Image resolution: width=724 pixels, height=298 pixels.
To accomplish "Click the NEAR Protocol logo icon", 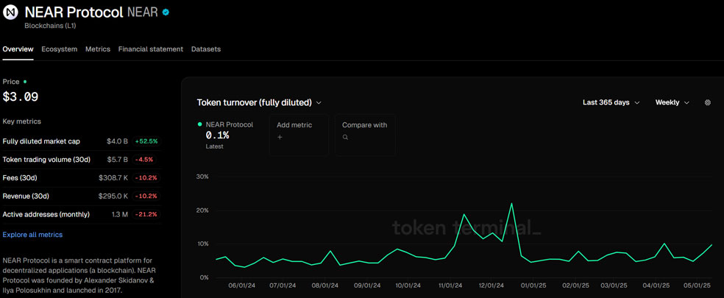I will (10, 12).
